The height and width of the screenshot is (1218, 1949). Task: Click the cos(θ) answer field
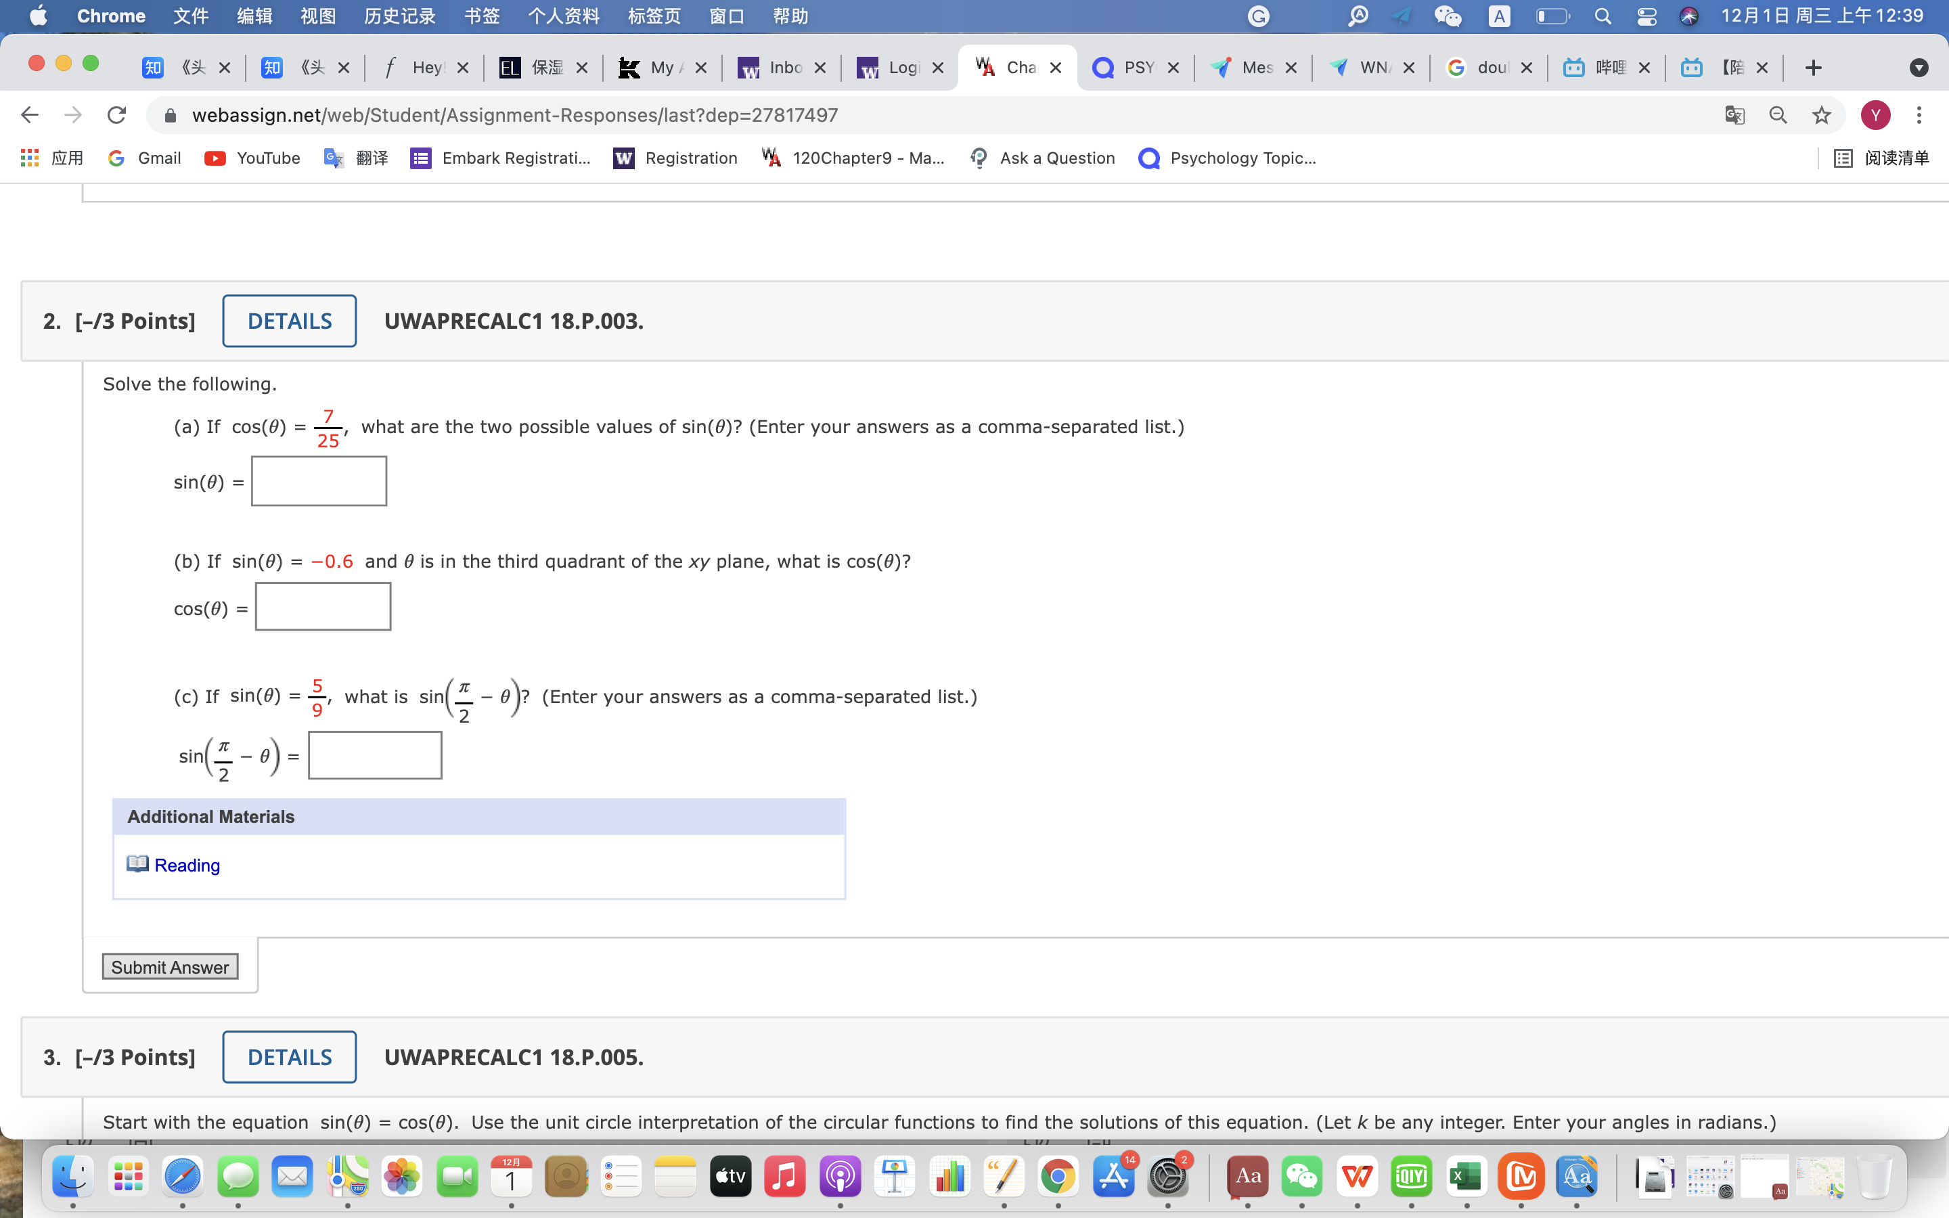[323, 606]
